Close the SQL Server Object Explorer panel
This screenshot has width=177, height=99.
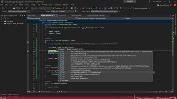coord(25,16)
